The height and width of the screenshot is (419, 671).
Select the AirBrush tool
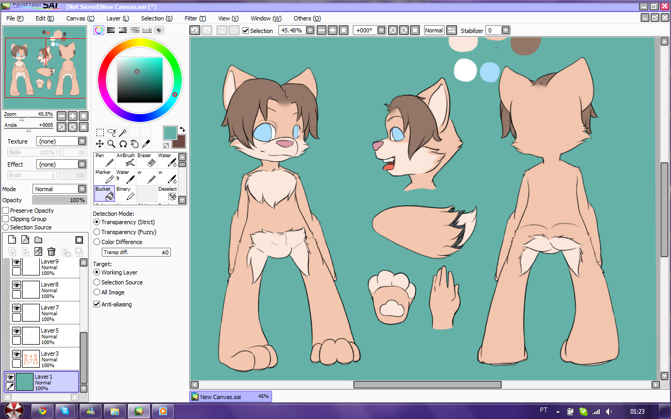pos(125,160)
